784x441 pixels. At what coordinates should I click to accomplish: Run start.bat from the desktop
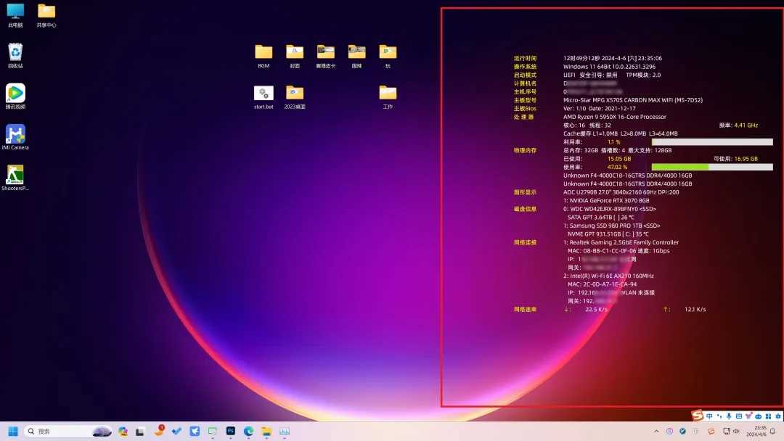264,95
